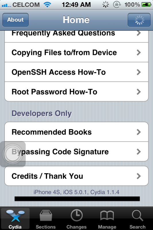Tap the Home title in navigation bar

[x=76, y=20]
